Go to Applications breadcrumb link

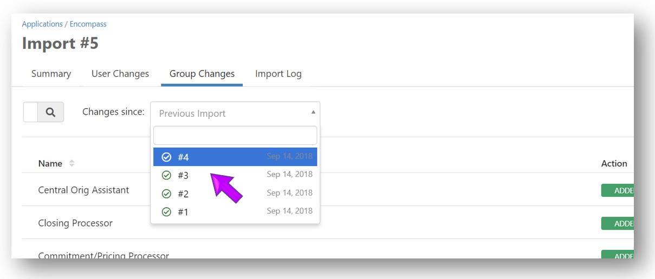point(42,24)
